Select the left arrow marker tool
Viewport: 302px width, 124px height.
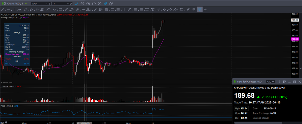tap(176, 10)
